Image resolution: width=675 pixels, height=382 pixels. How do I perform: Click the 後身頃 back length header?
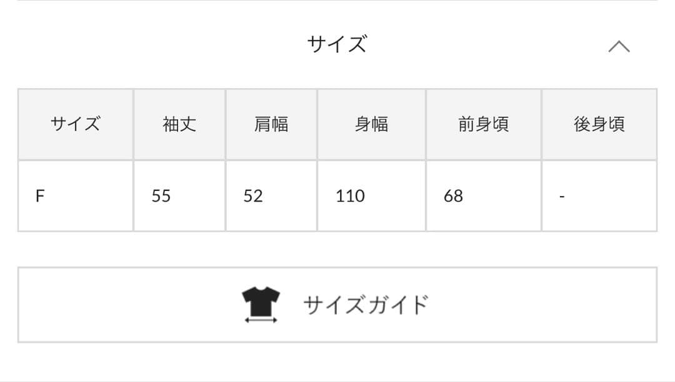coord(598,124)
